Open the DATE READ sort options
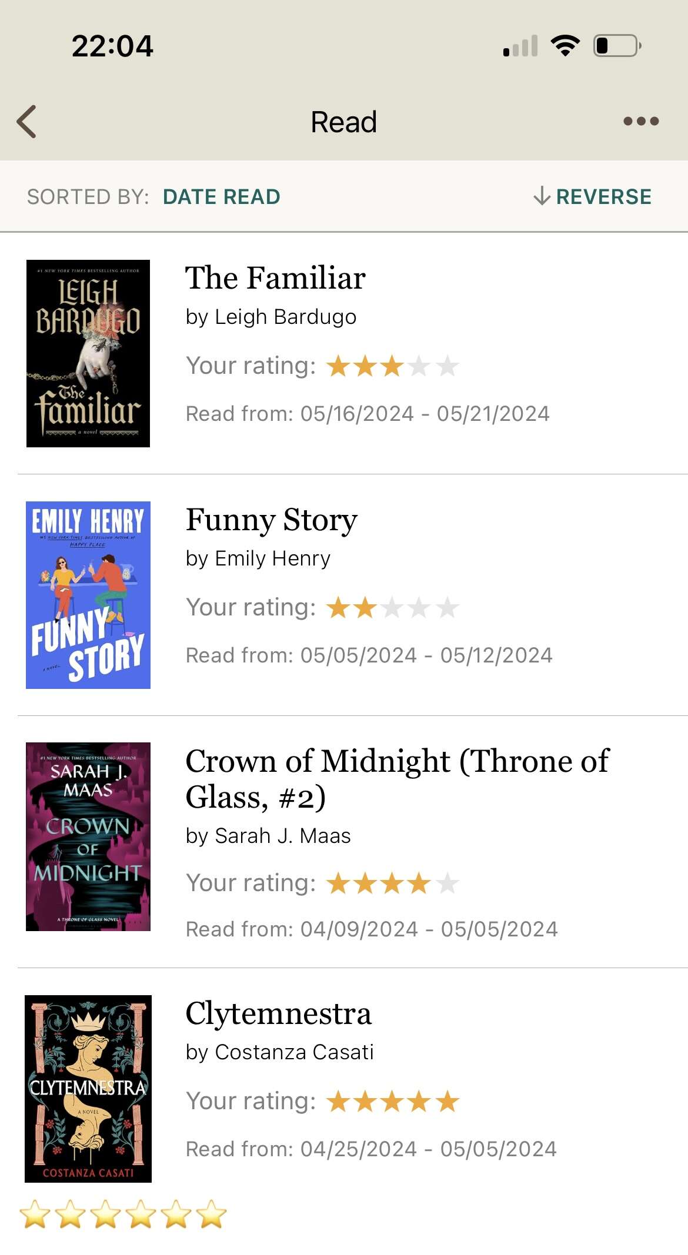The width and height of the screenshot is (688, 1255). pyautogui.click(x=221, y=196)
